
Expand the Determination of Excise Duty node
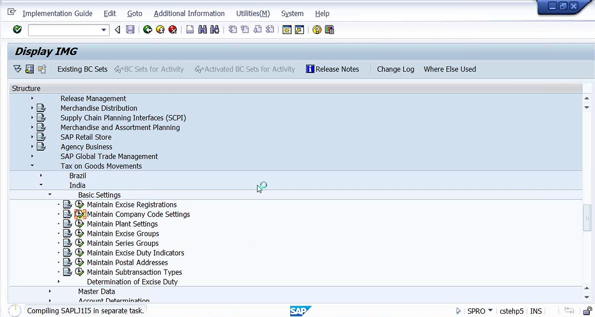(x=59, y=281)
